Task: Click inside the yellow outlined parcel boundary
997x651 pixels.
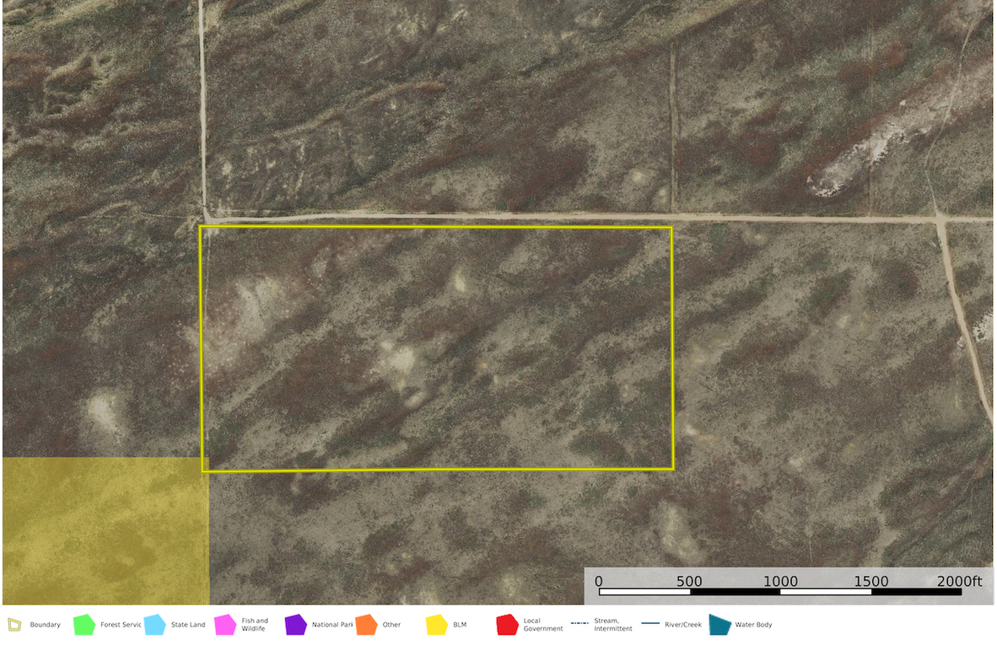Action: pos(436,348)
